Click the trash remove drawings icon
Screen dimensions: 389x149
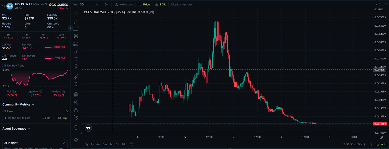[x=76, y=127]
